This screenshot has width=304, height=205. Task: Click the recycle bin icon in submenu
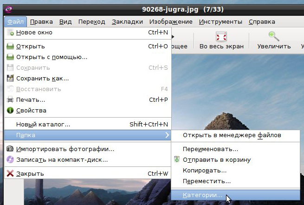click(177, 159)
